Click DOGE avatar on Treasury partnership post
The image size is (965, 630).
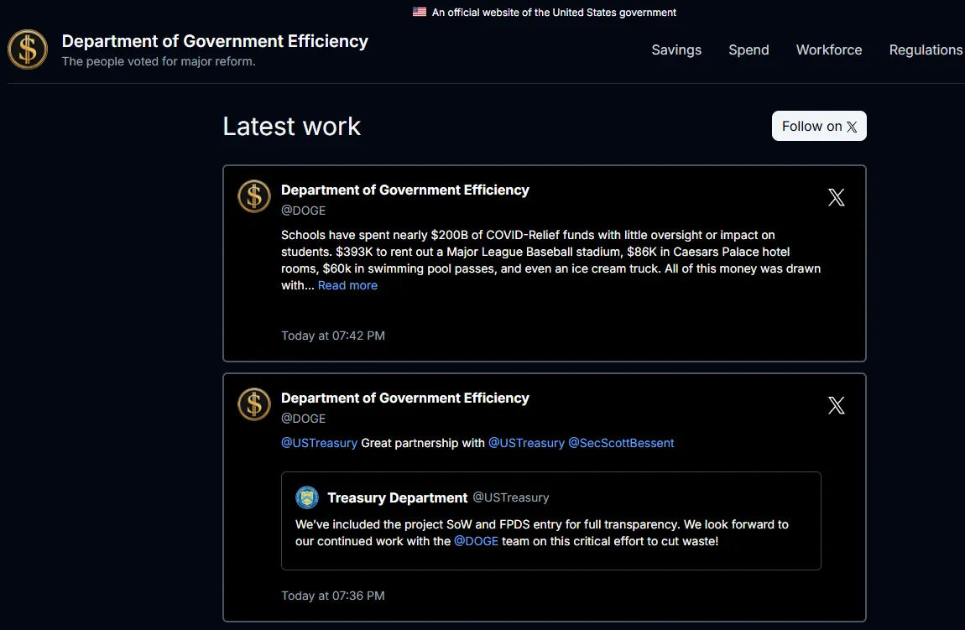coord(254,404)
